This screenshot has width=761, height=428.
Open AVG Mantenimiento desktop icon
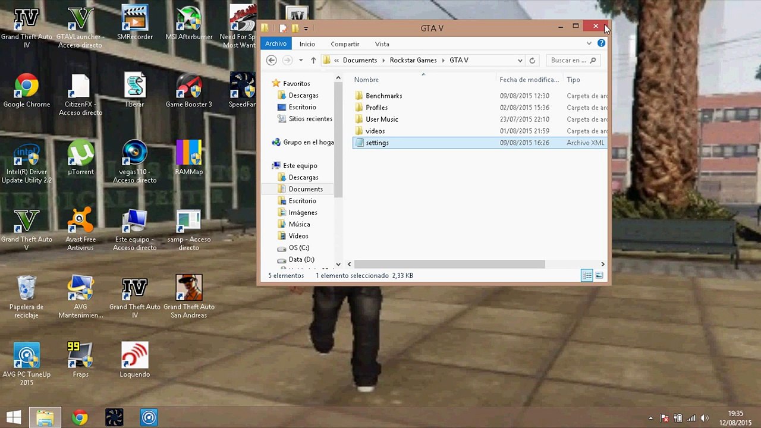tap(80, 297)
